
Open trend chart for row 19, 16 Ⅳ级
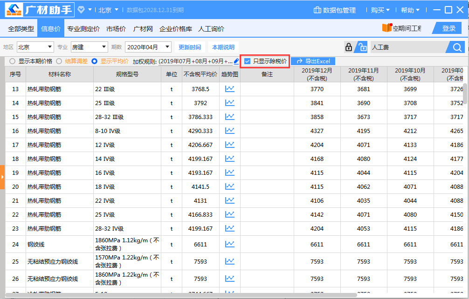coord(229,173)
